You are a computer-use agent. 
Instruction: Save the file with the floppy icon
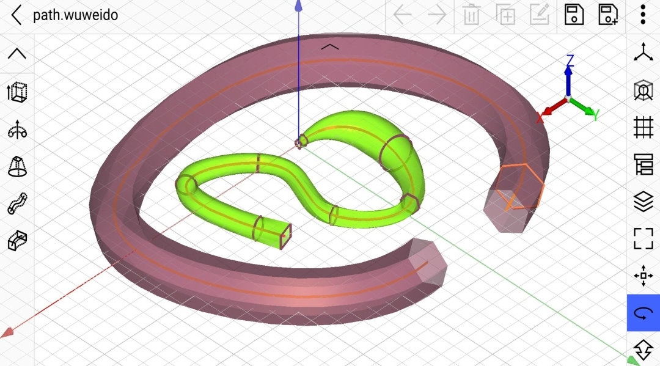574,15
